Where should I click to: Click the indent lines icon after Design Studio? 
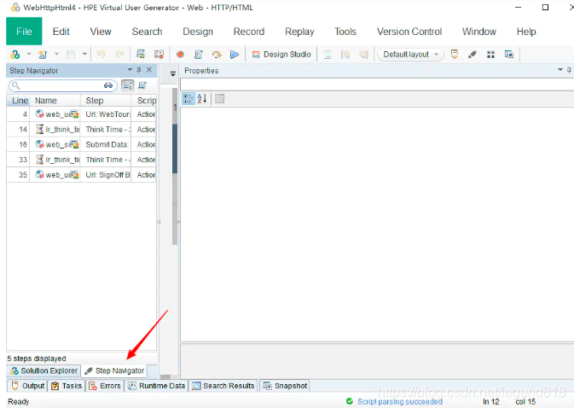click(328, 55)
